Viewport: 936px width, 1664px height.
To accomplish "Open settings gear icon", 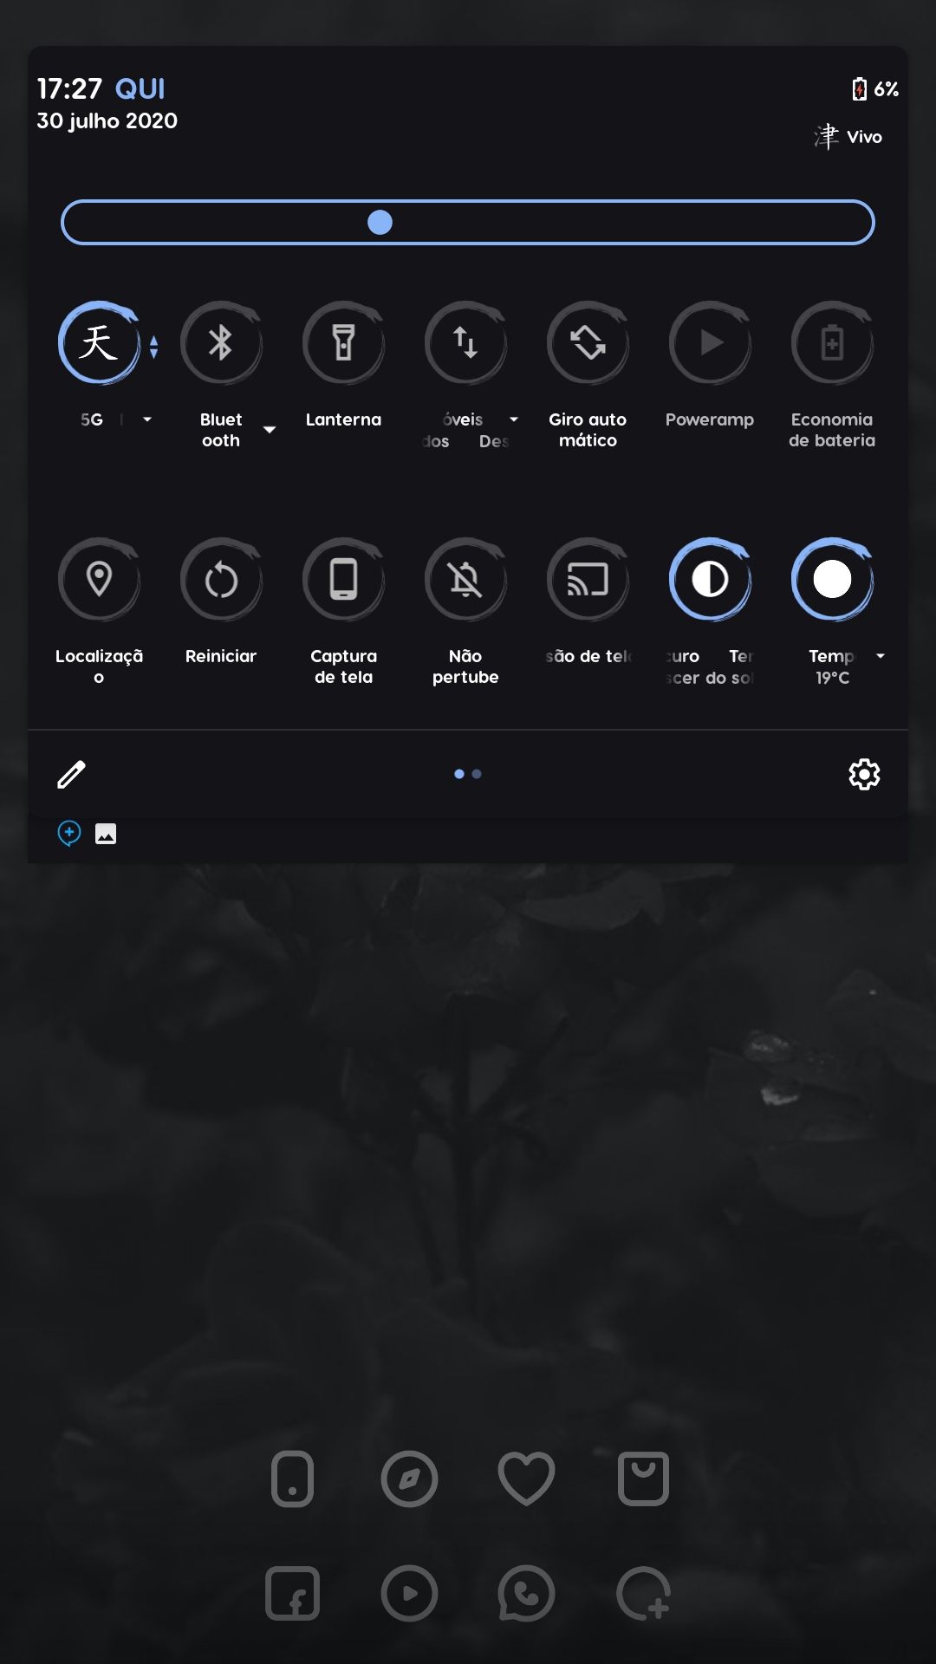I will pos(864,774).
